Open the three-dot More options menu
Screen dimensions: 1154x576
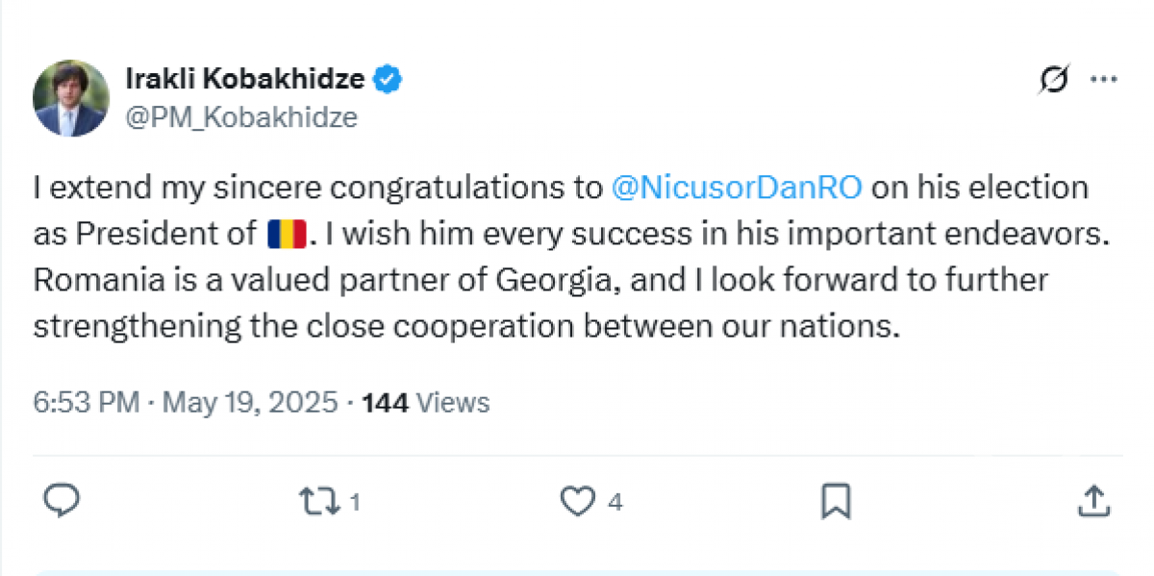pyautogui.click(x=1102, y=82)
